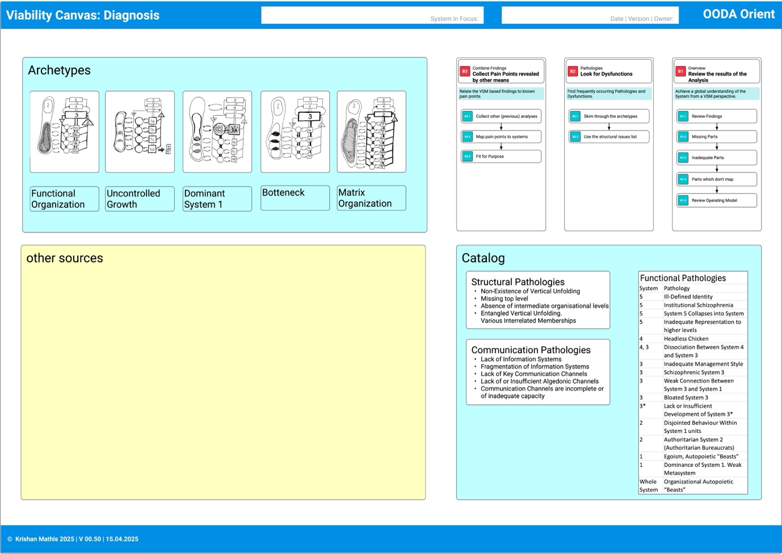
Task: Click teal badge beside Collect other (previous) analyses
Action: coord(467,116)
